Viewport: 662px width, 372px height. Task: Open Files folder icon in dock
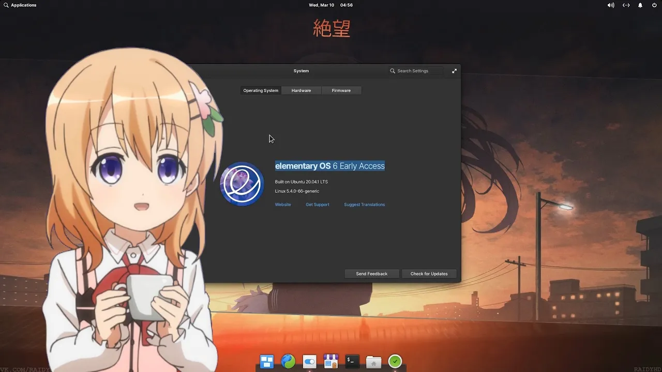(373, 362)
